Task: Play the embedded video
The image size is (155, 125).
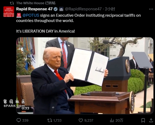Action: pos(85,75)
